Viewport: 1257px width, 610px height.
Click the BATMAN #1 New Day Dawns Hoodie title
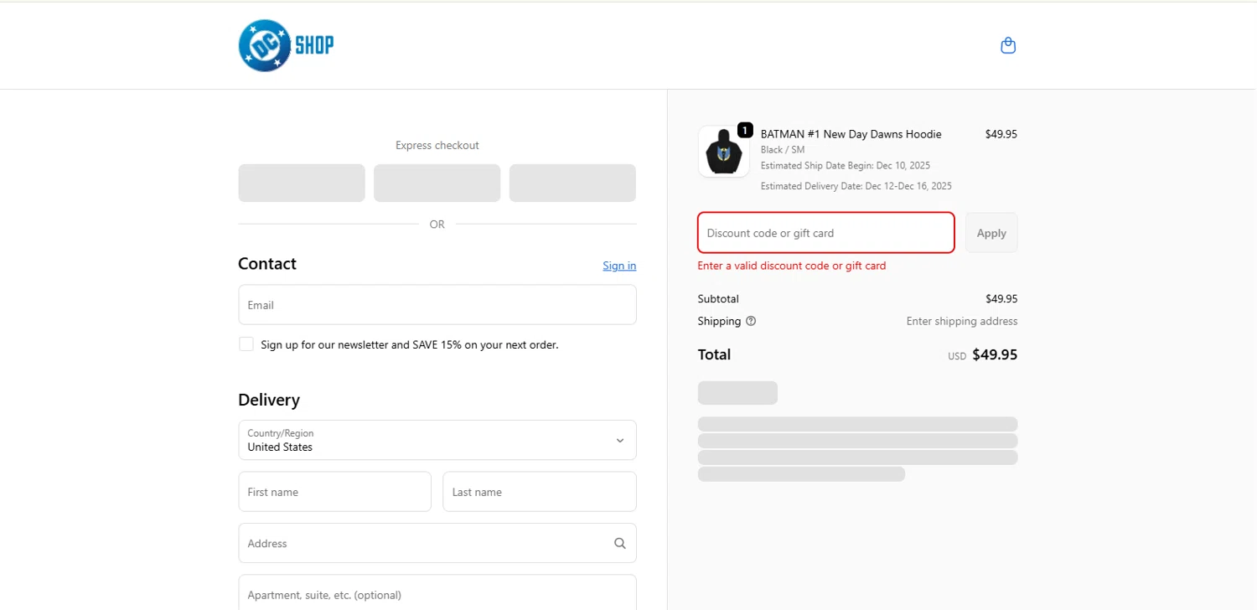[x=851, y=134]
